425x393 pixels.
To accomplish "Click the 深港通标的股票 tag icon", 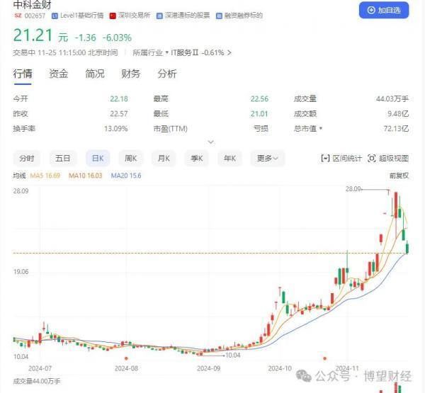I will [x=159, y=15].
